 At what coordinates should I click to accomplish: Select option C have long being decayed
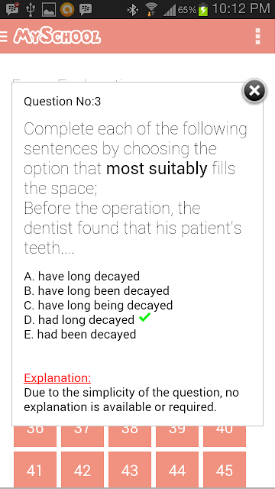click(x=99, y=305)
